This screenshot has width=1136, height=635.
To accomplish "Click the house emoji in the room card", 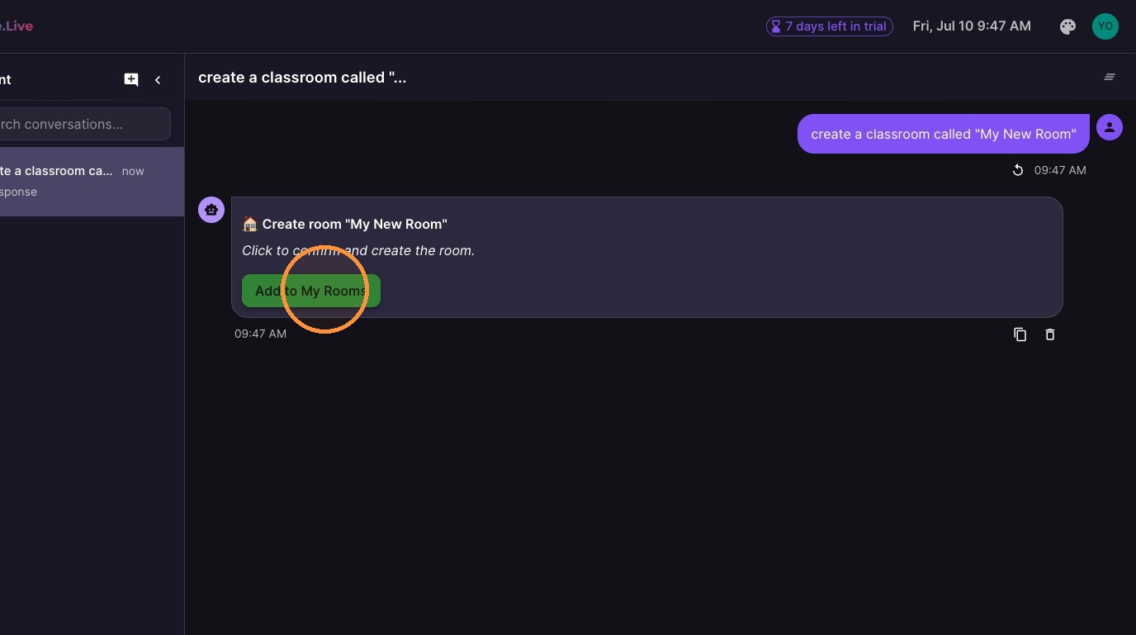I will 250,224.
